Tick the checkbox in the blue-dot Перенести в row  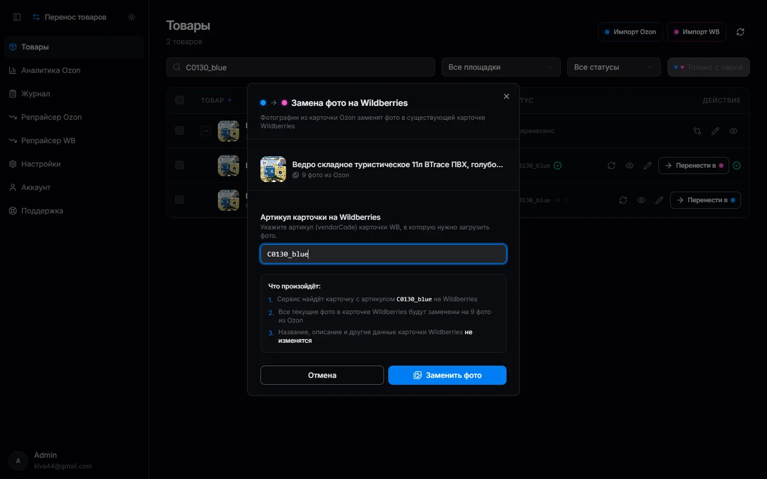(x=179, y=200)
